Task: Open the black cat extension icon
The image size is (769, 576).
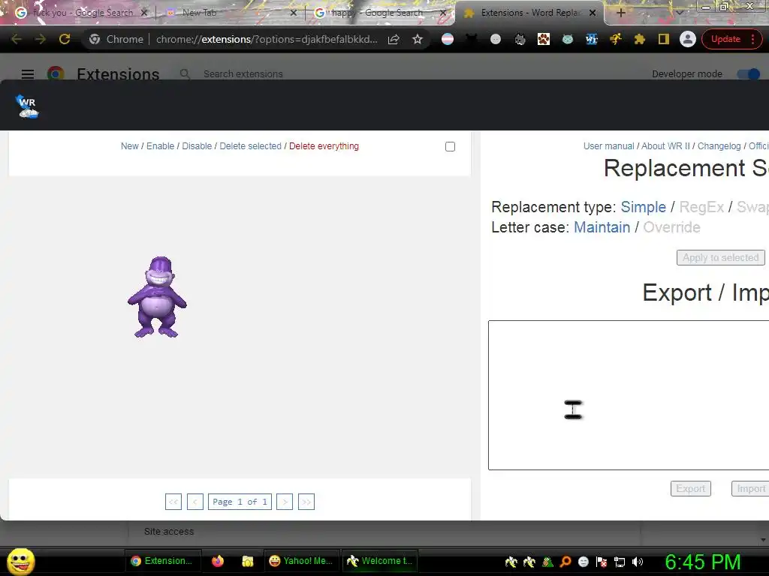Action: (x=472, y=39)
